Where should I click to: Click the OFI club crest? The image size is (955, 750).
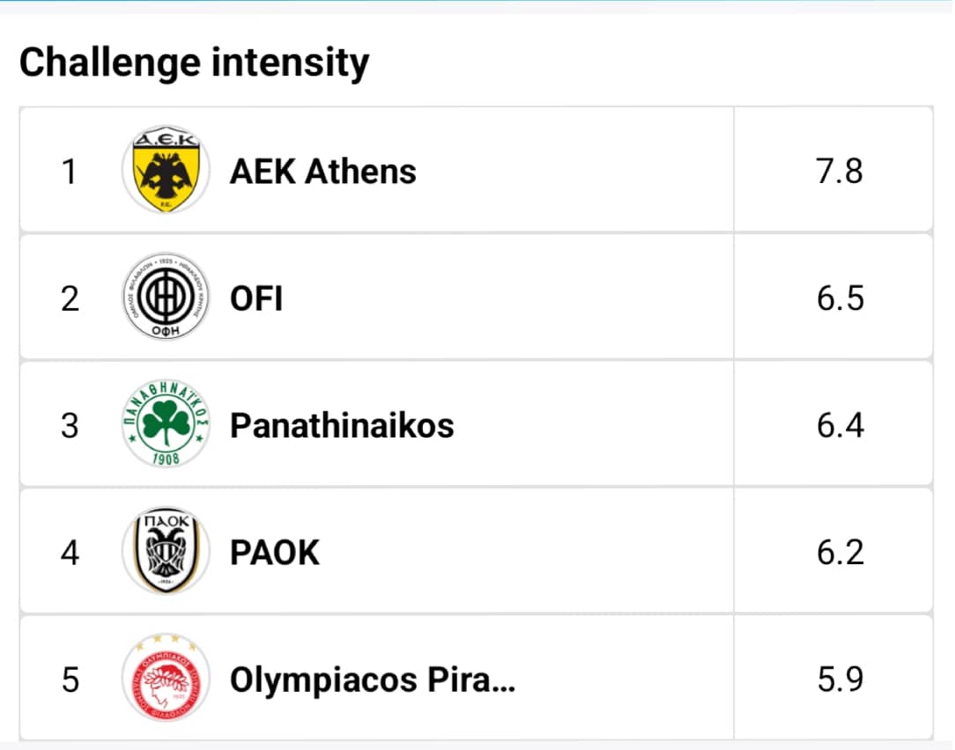(x=166, y=297)
